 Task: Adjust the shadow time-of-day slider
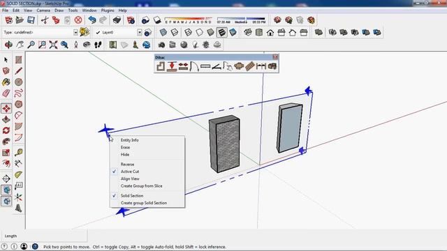(241, 20)
